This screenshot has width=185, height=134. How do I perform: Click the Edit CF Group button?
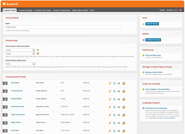point(152,24)
